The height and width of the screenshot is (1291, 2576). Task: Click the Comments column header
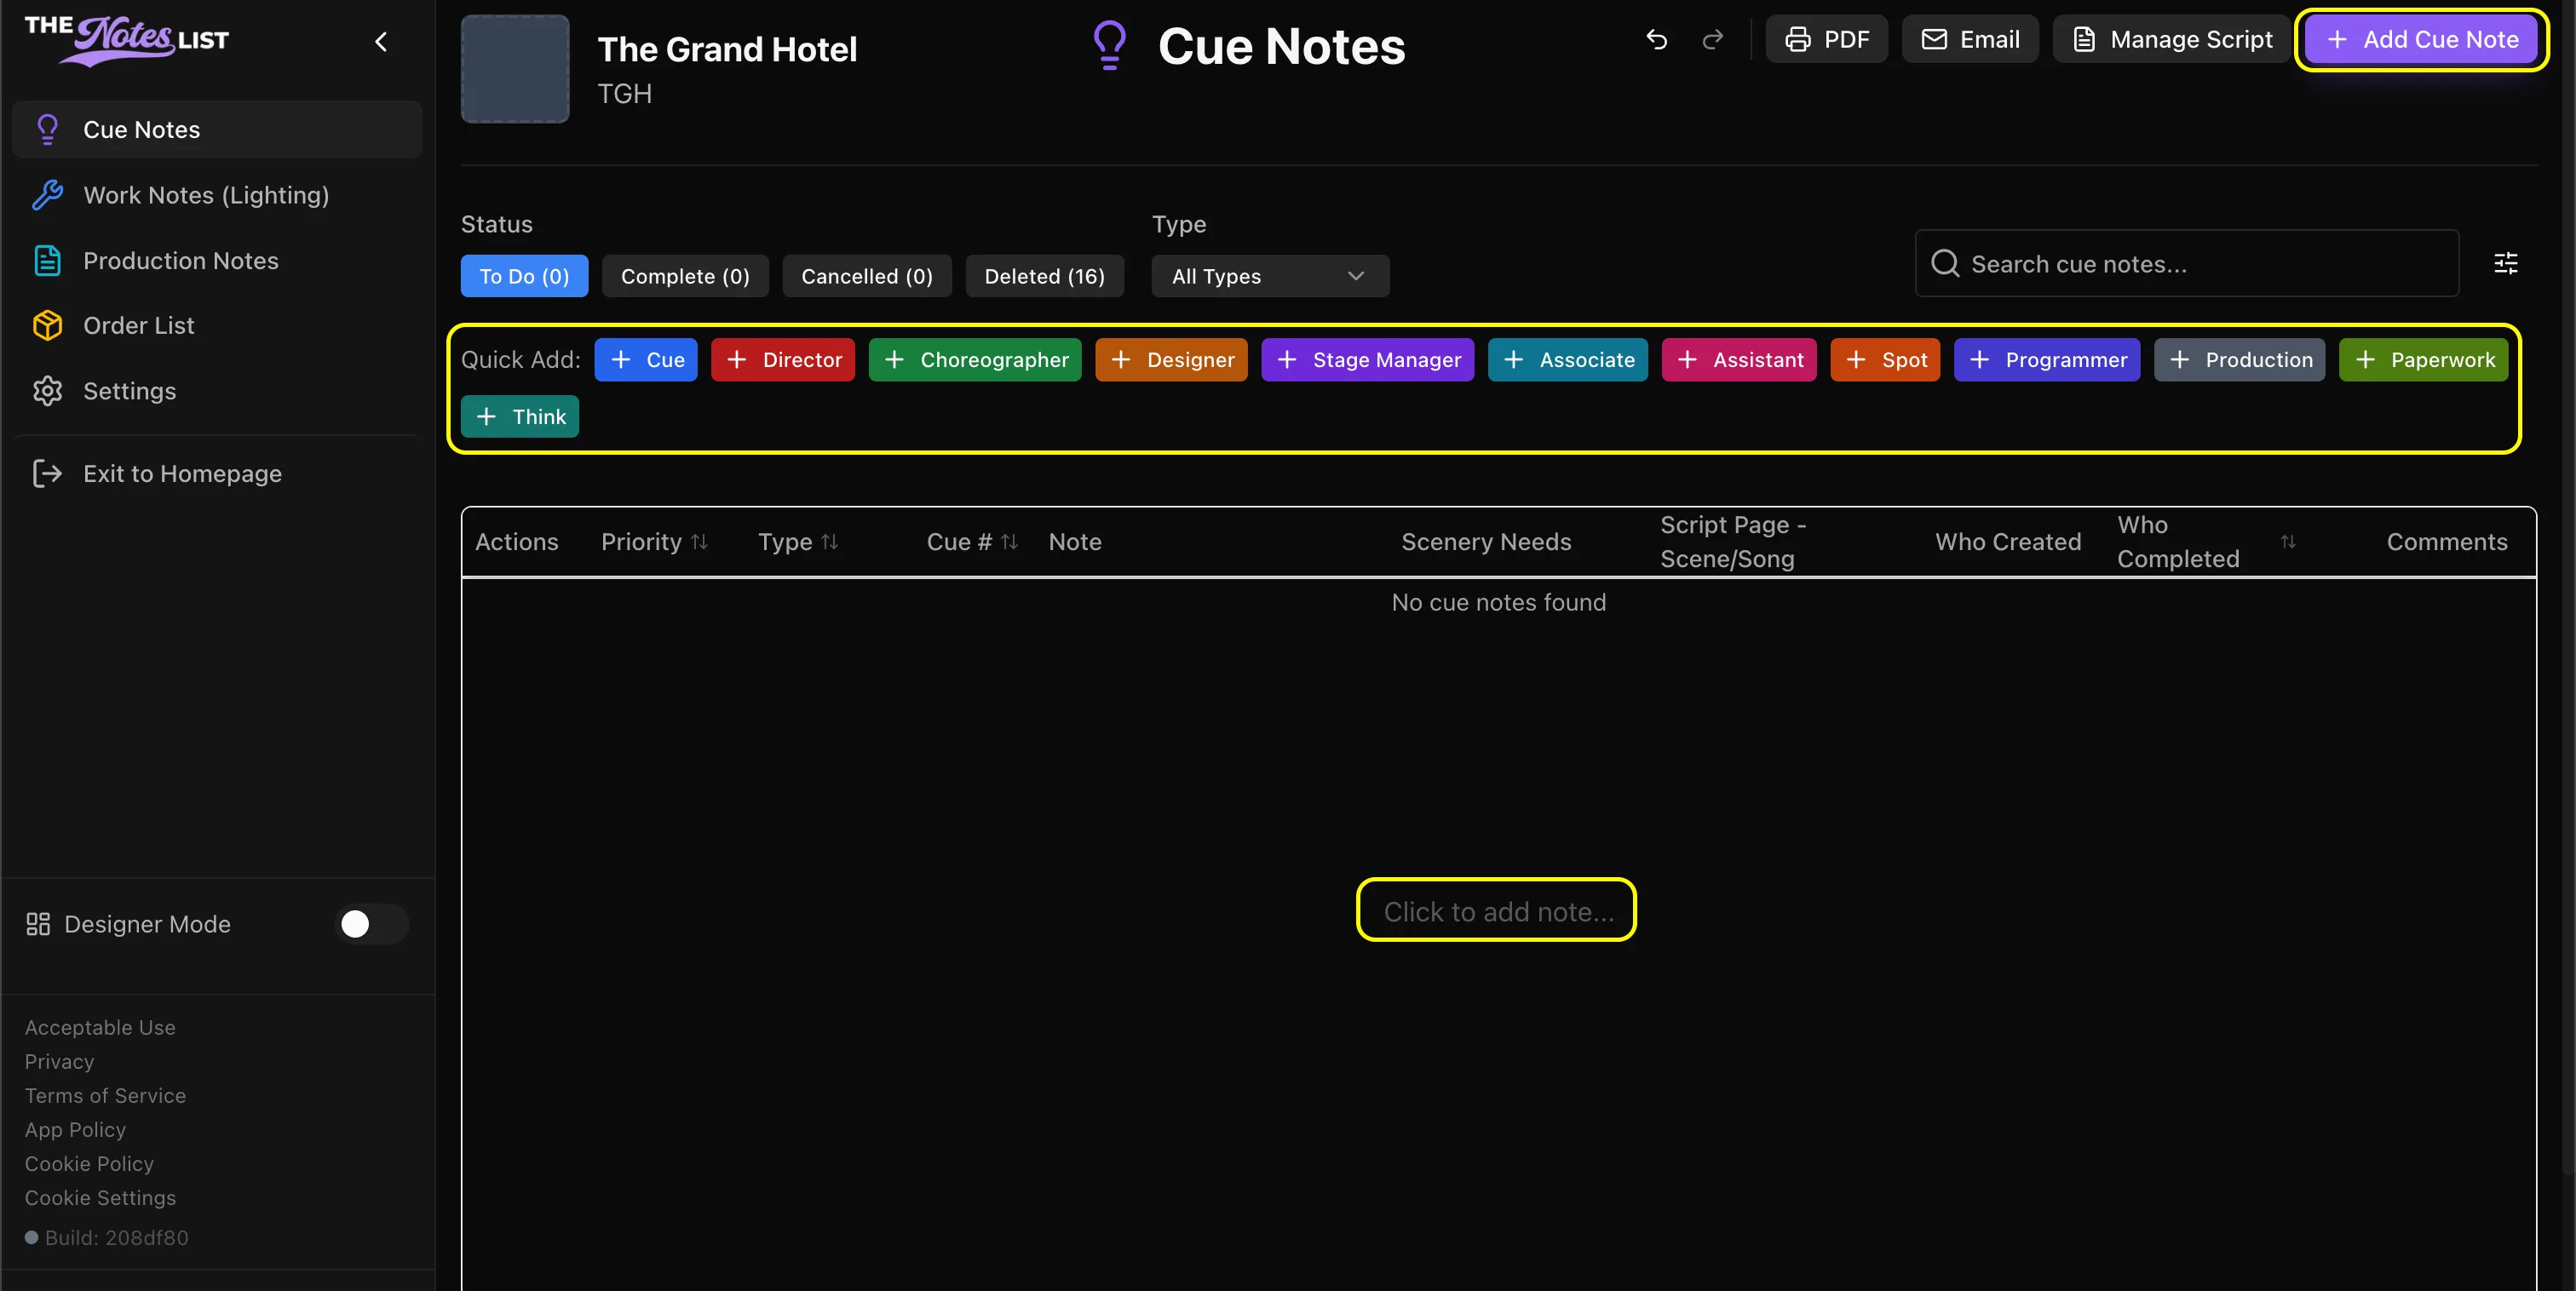[2447, 541]
